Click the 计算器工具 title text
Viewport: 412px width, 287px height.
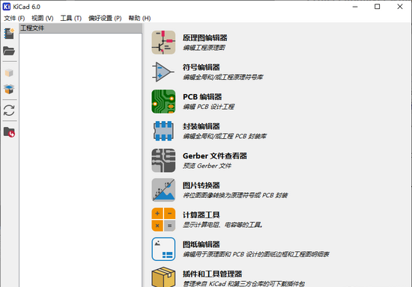(202, 215)
